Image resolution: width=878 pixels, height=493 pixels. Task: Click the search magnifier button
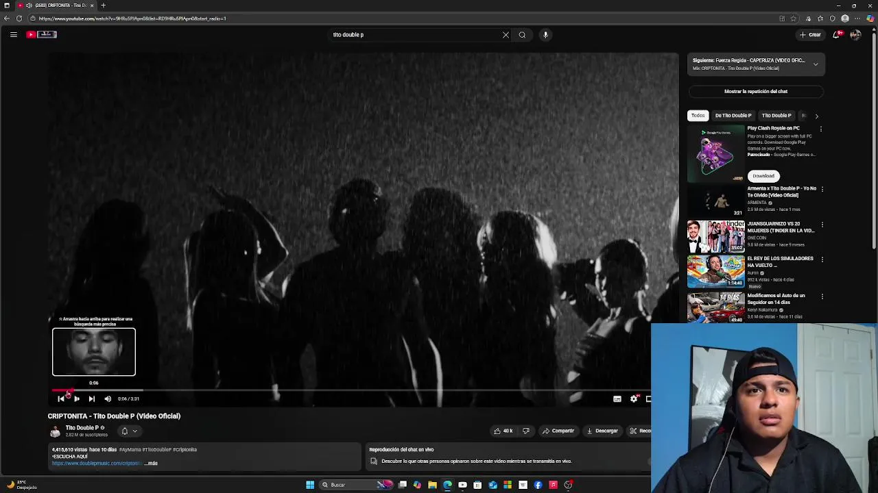[x=522, y=35]
